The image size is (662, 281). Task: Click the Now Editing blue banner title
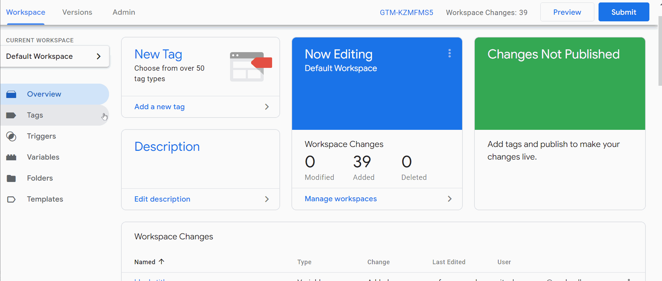pos(339,54)
